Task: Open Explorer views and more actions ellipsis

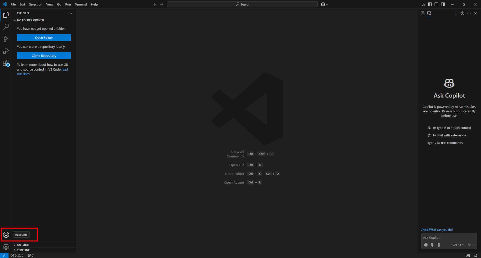Action: [70, 13]
